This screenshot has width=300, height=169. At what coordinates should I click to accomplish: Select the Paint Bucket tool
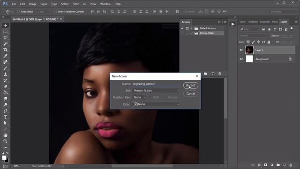click(5, 93)
